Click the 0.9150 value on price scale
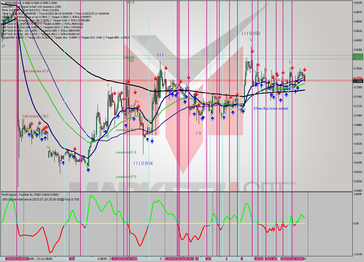 [x=358, y=3]
